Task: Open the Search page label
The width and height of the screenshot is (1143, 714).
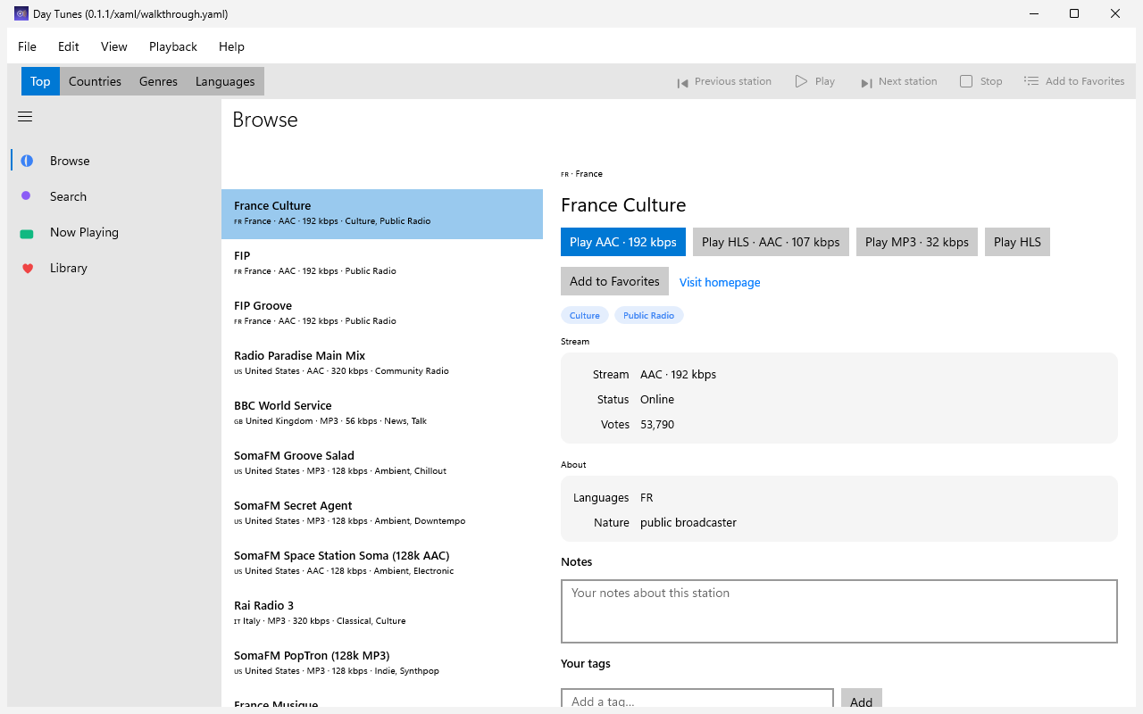Action: click(68, 196)
